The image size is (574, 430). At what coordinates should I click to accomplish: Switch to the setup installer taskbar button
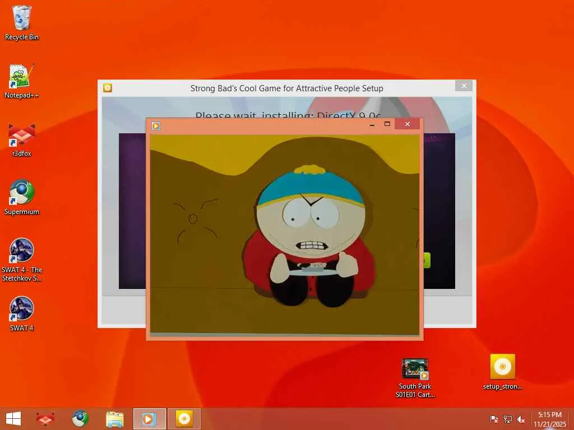[184, 419]
